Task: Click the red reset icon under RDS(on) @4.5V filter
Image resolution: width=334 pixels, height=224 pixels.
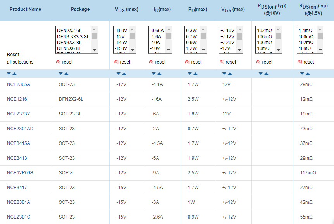Action: pos(300,62)
